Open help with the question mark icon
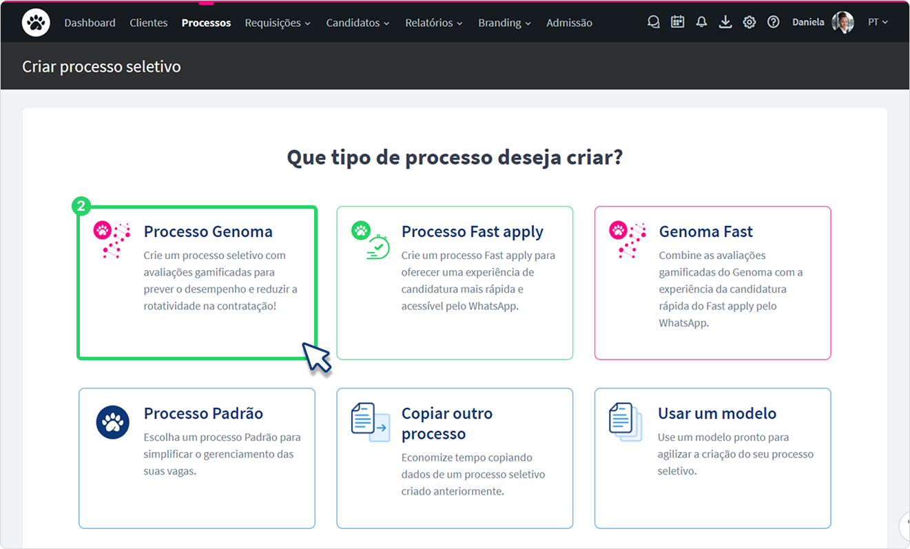Image resolution: width=910 pixels, height=549 pixels. (x=774, y=22)
